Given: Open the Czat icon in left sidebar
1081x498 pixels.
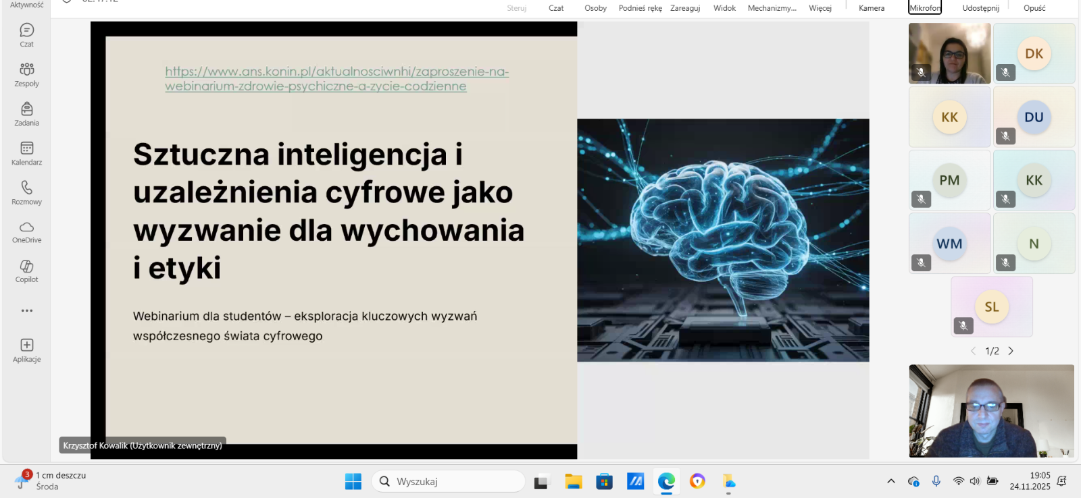Looking at the screenshot, I should [x=26, y=34].
